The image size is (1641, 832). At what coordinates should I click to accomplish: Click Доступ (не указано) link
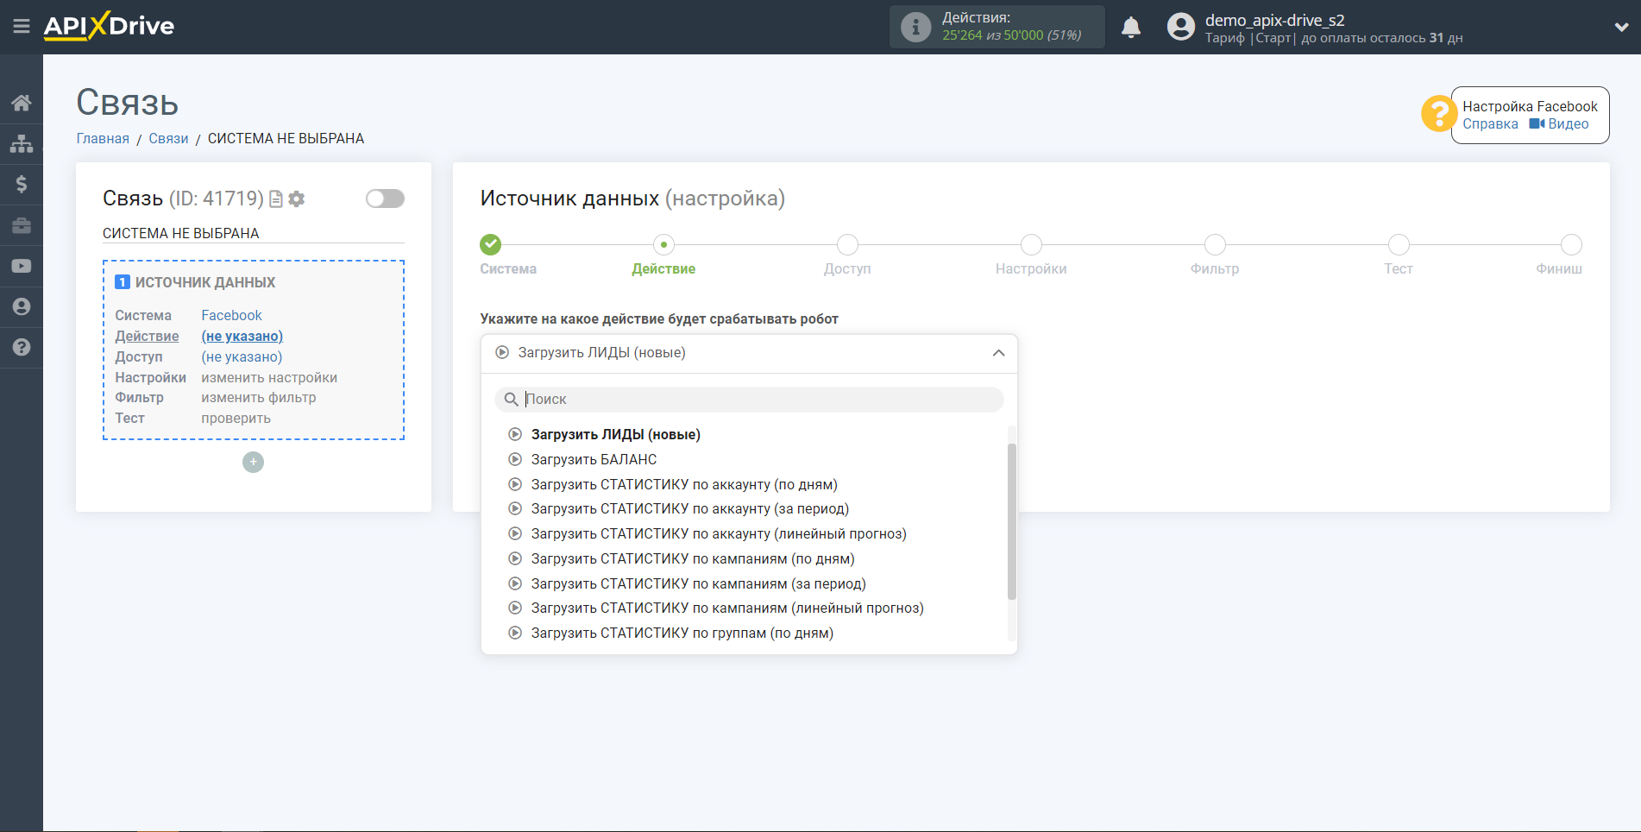[242, 357]
